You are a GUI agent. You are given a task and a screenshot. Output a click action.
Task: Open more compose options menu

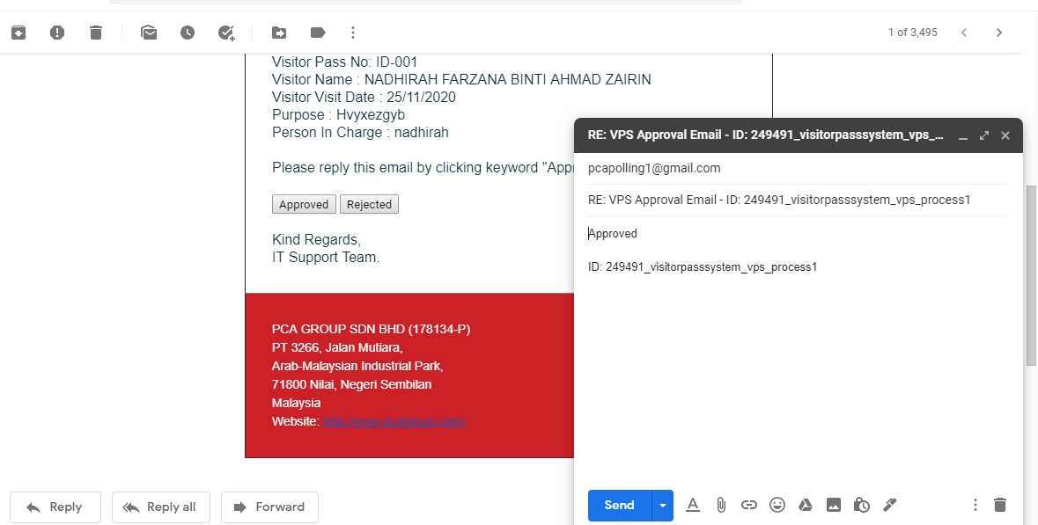tap(975, 505)
